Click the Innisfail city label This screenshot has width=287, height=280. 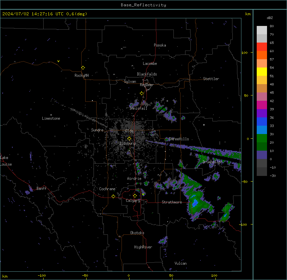click(x=138, y=108)
